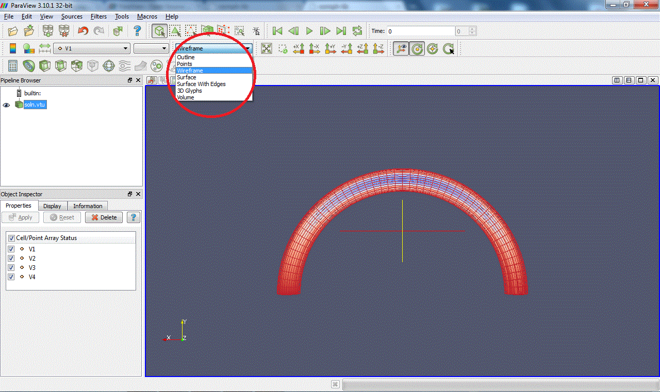Uncheck the Cell/Point Array Status checkbox
Viewport: 660px width, 392px height.
(x=11, y=238)
